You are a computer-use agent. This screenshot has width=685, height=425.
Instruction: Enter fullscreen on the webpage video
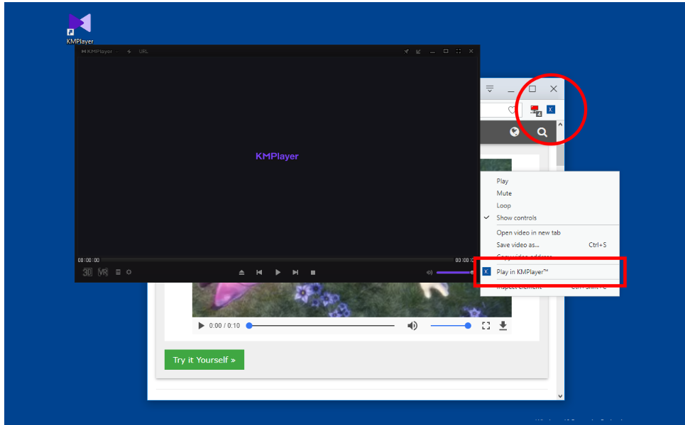486,326
